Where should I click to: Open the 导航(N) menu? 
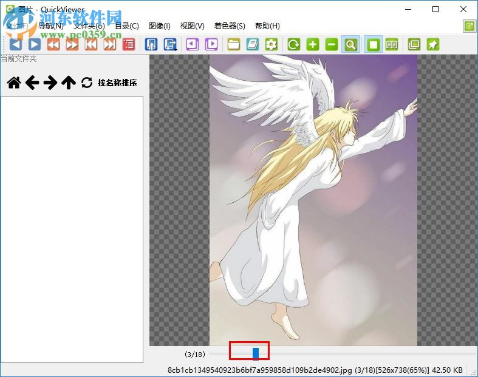[x=51, y=26]
